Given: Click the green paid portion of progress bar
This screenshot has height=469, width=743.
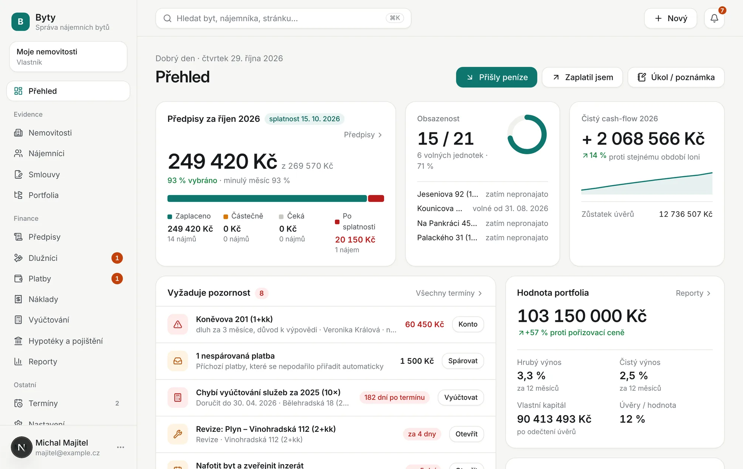Looking at the screenshot, I should pyautogui.click(x=267, y=198).
